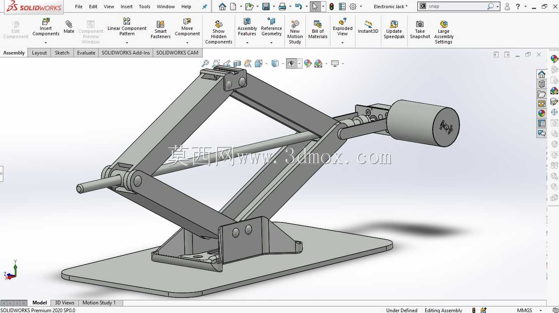Pin the menu bar with the pushpin
559x313 pixels.
[x=205, y=7]
